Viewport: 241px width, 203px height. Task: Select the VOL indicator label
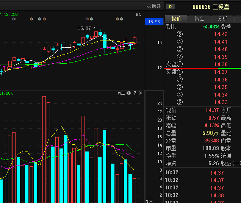click(x=121, y=93)
